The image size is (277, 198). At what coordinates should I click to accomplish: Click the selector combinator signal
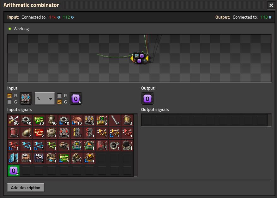90,146
